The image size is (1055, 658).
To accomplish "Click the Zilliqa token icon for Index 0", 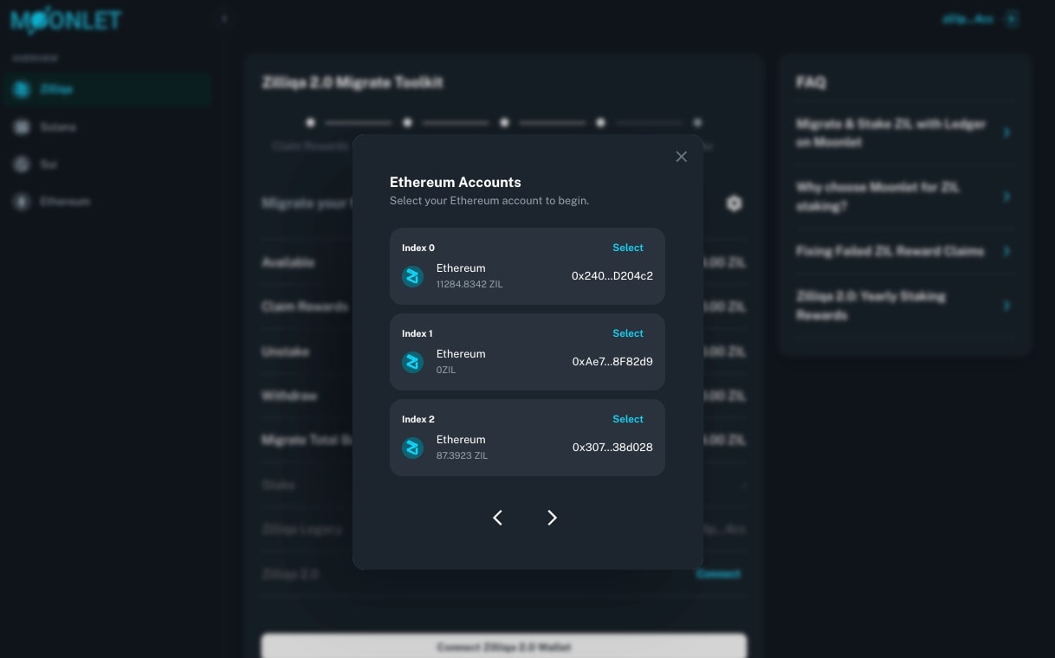I will pos(413,276).
